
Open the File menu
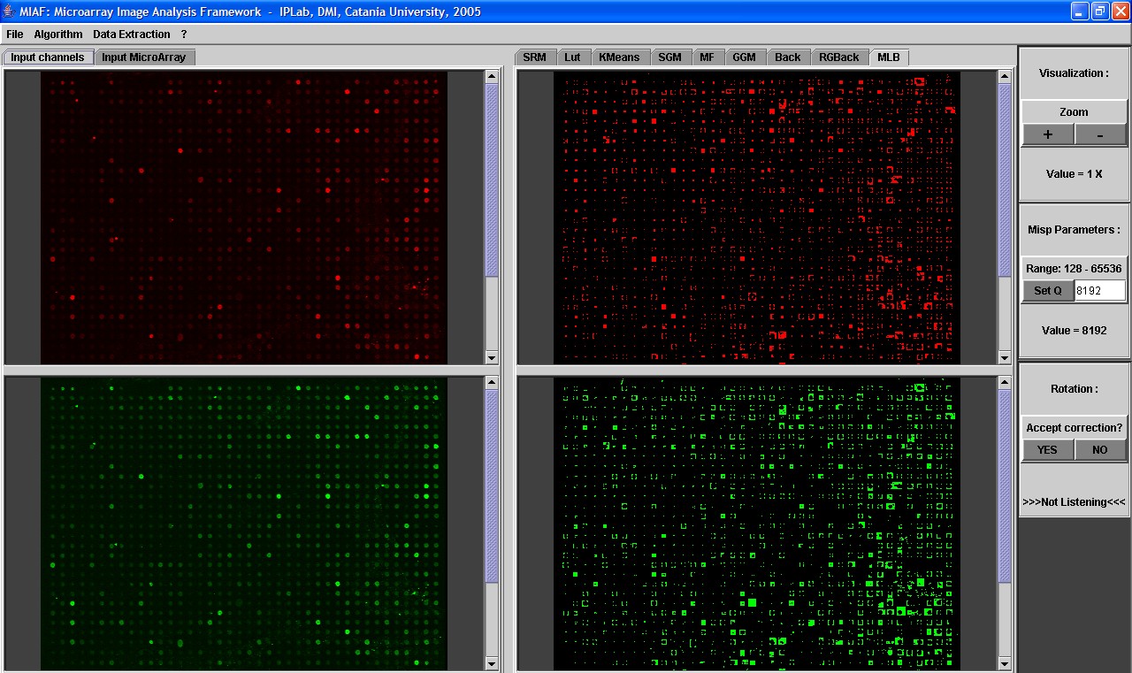14,34
